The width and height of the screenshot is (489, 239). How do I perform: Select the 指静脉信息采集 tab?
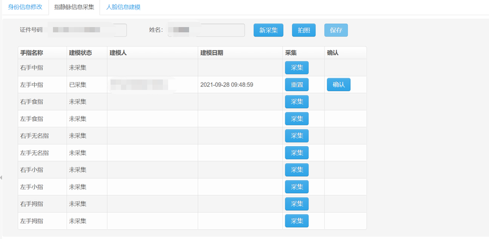point(74,7)
